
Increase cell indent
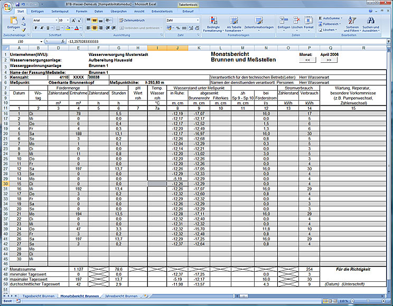pyautogui.click(x=114, y=28)
